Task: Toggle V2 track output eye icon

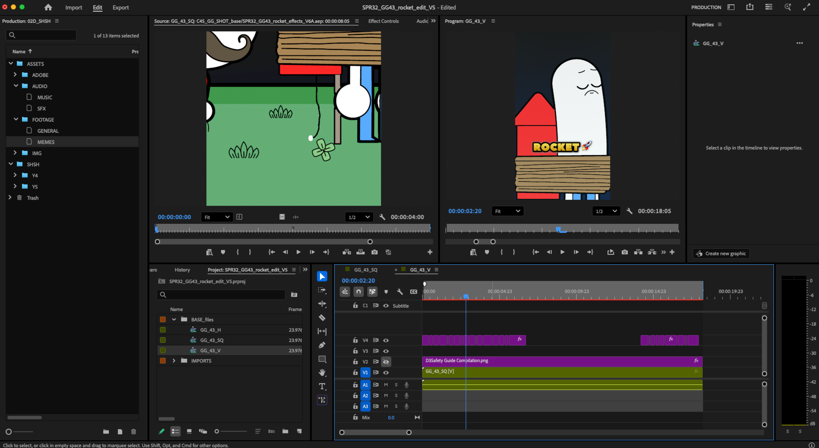Action: click(386, 362)
